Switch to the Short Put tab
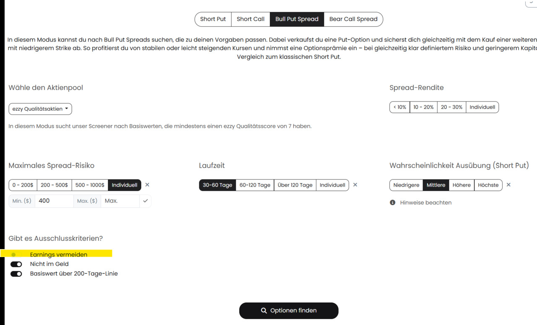Image resolution: width=537 pixels, height=325 pixels. [213, 19]
